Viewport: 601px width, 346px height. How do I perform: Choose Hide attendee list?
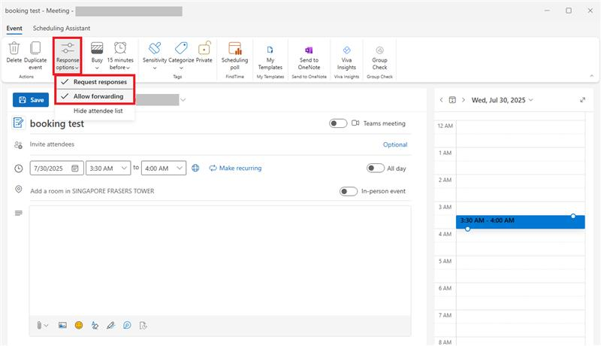pos(95,111)
